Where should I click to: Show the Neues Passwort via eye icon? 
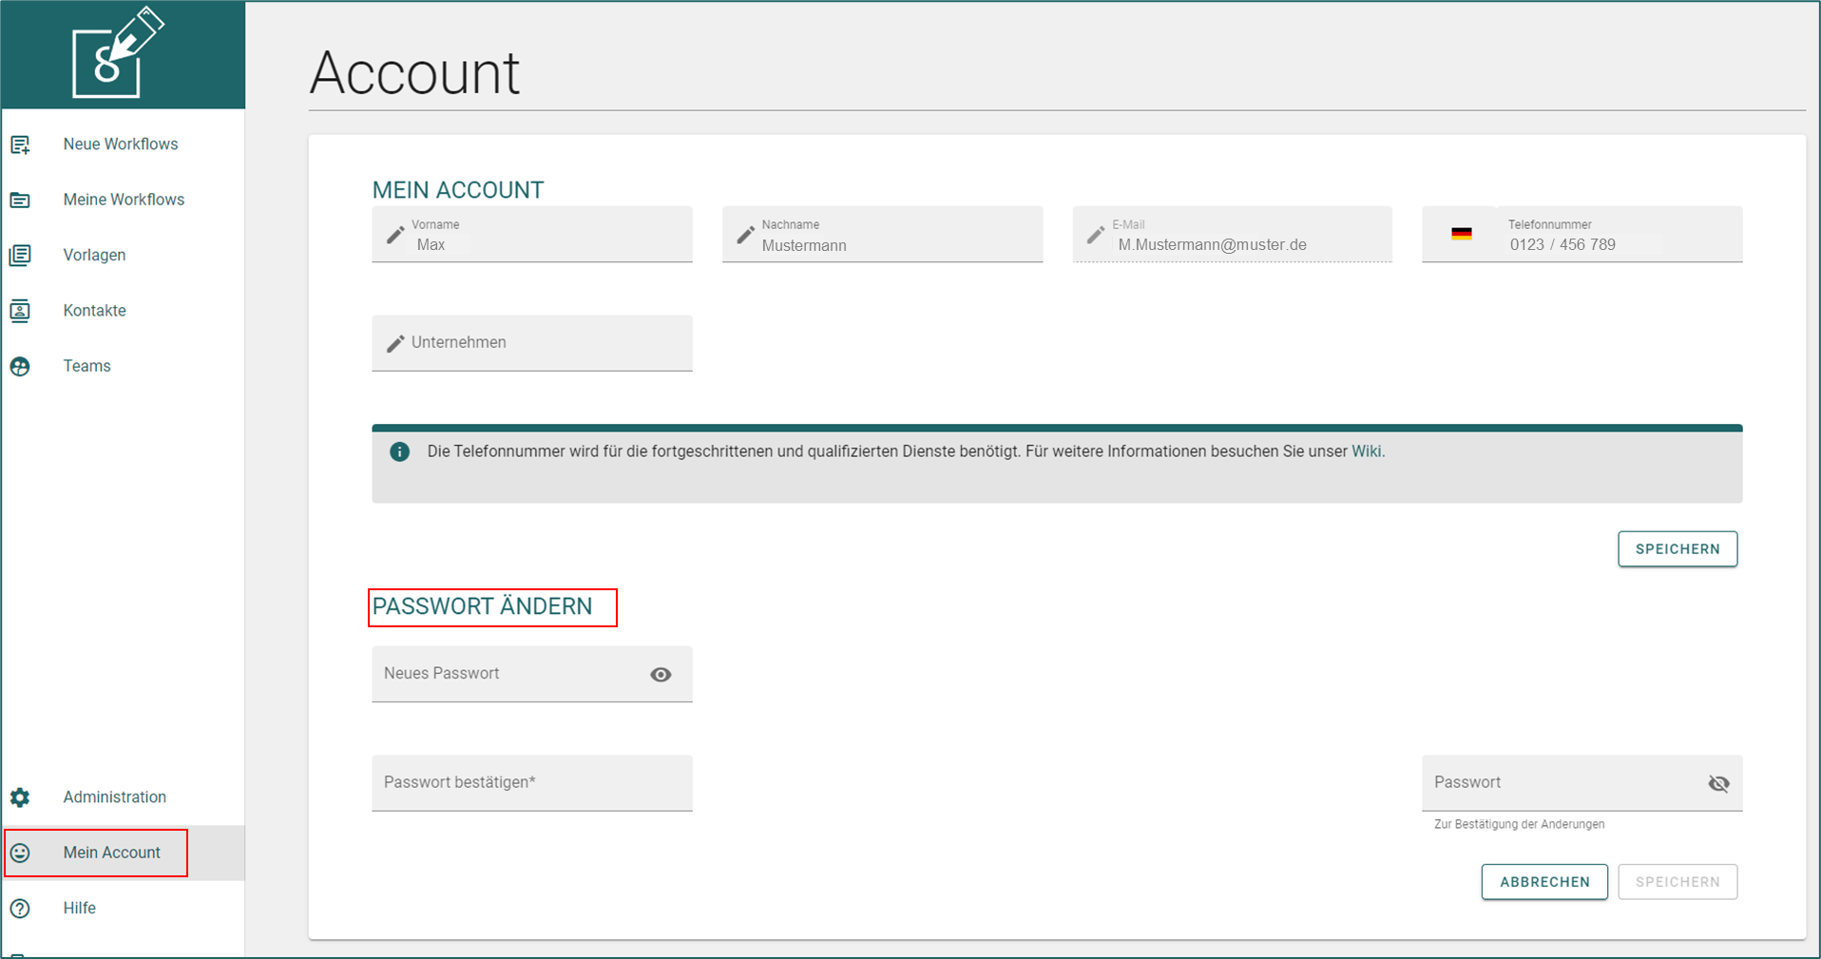[661, 675]
